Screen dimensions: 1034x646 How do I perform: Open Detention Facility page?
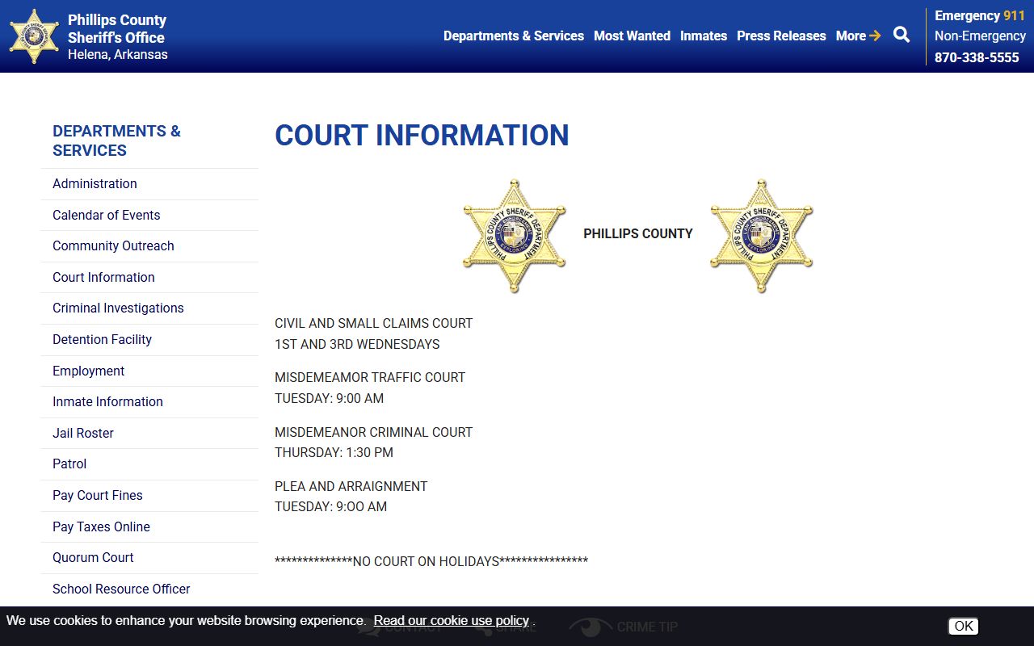[149, 340]
